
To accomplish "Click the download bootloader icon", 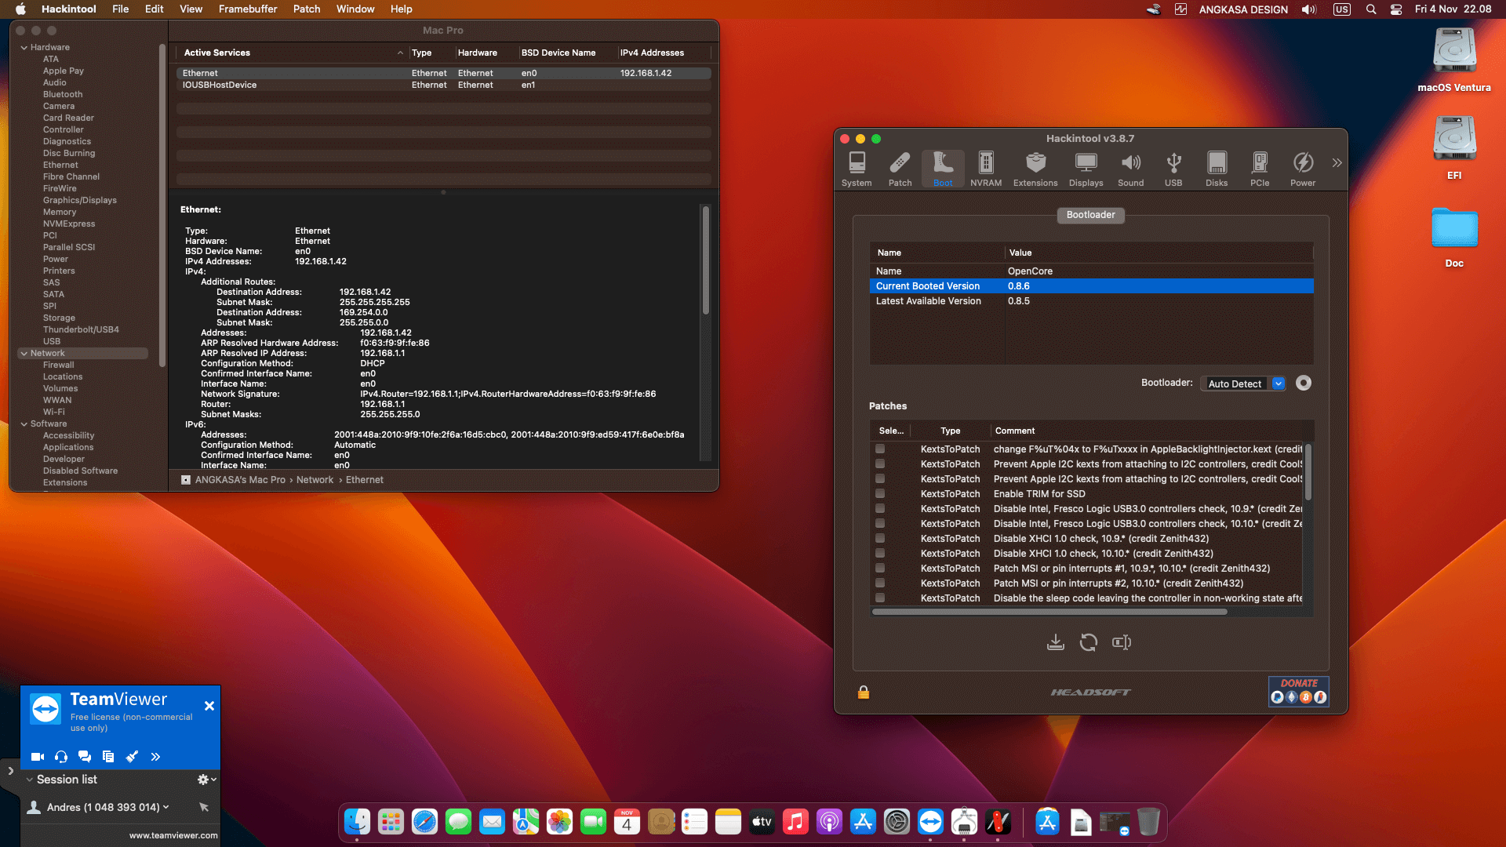I will (x=1056, y=642).
